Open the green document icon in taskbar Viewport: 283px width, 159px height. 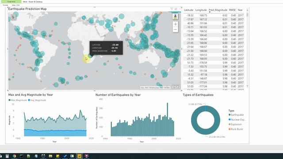point(28,156)
